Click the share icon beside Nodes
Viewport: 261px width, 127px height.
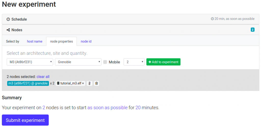[x=8, y=30]
